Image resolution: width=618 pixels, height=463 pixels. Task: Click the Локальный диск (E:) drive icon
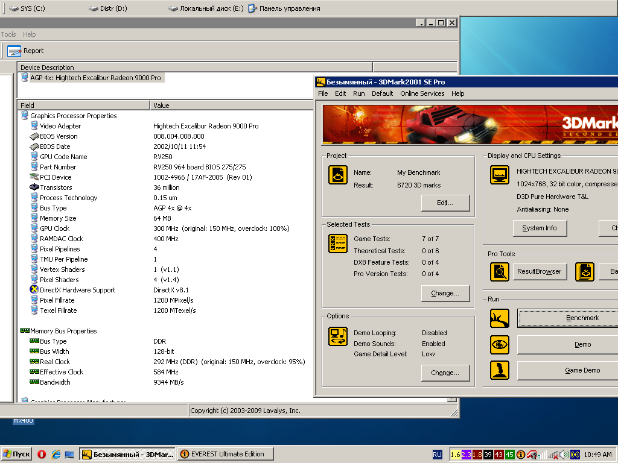click(x=173, y=8)
